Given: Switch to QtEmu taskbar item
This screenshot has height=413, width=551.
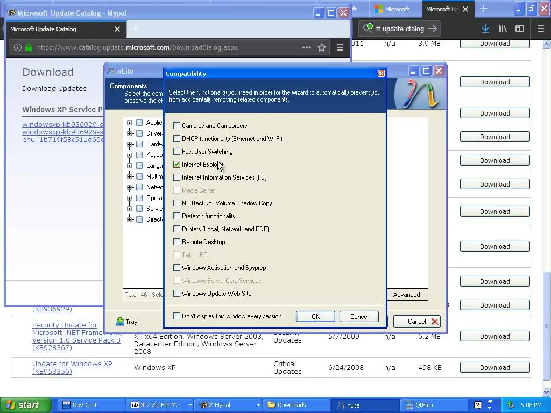Looking at the screenshot, I should [435, 405].
